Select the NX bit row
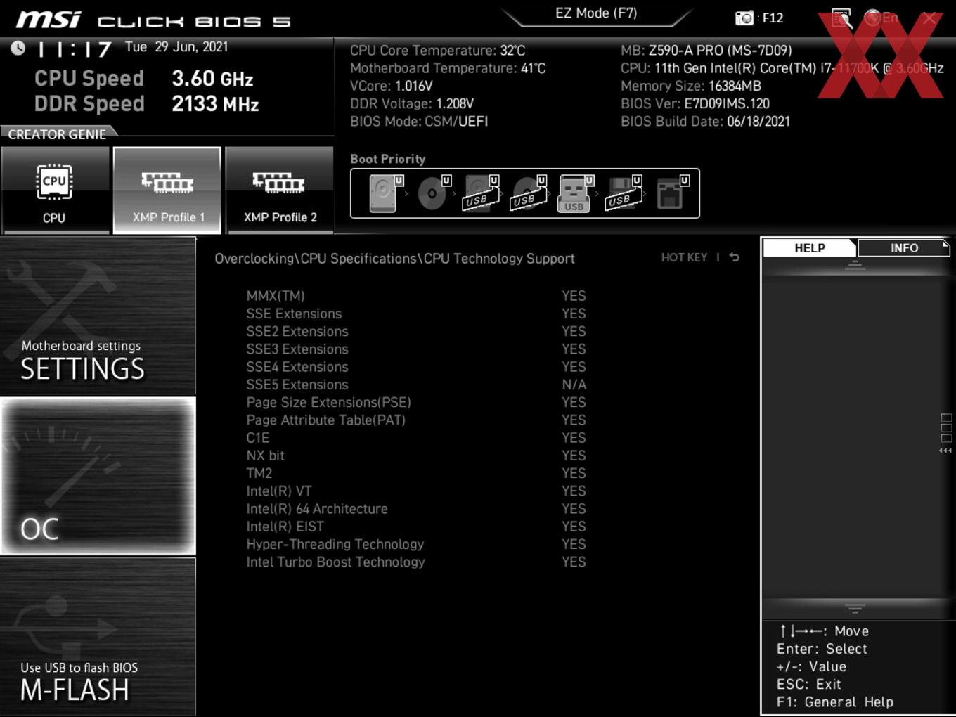The height and width of the screenshot is (717, 956). point(416,456)
